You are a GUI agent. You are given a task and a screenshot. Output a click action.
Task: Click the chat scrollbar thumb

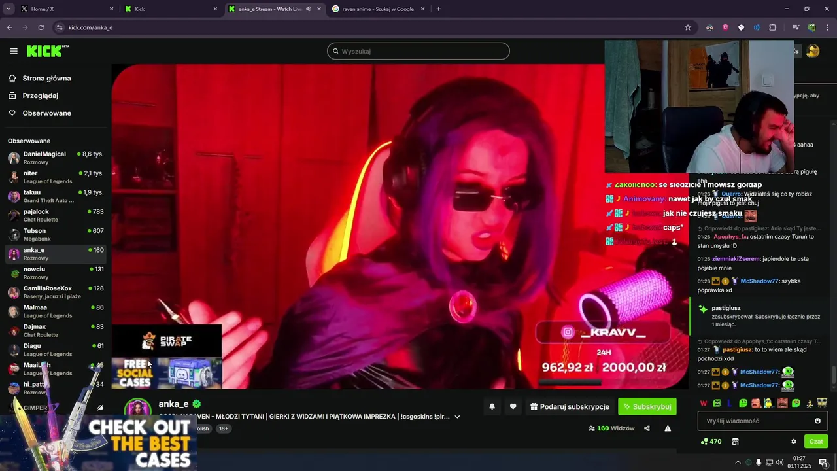(x=833, y=375)
